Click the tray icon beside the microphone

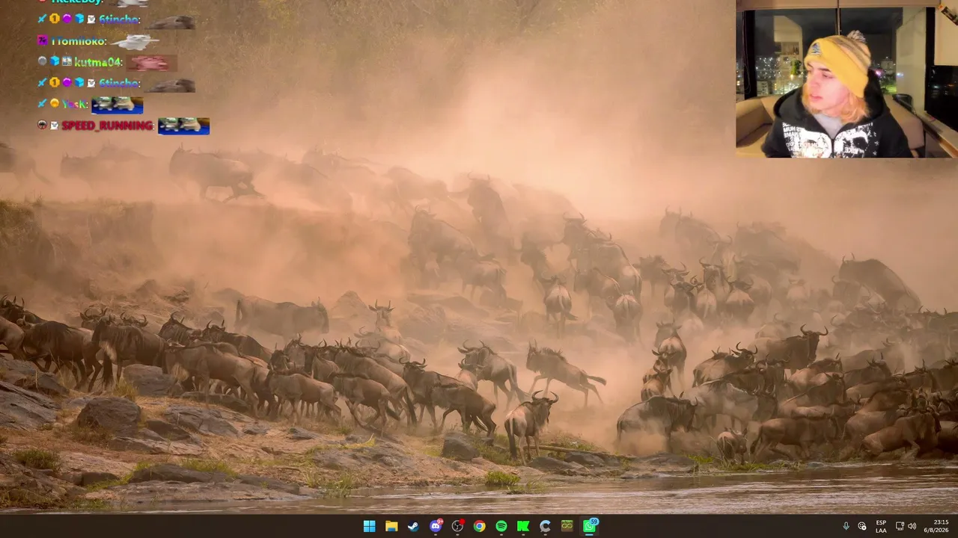pos(862,526)
